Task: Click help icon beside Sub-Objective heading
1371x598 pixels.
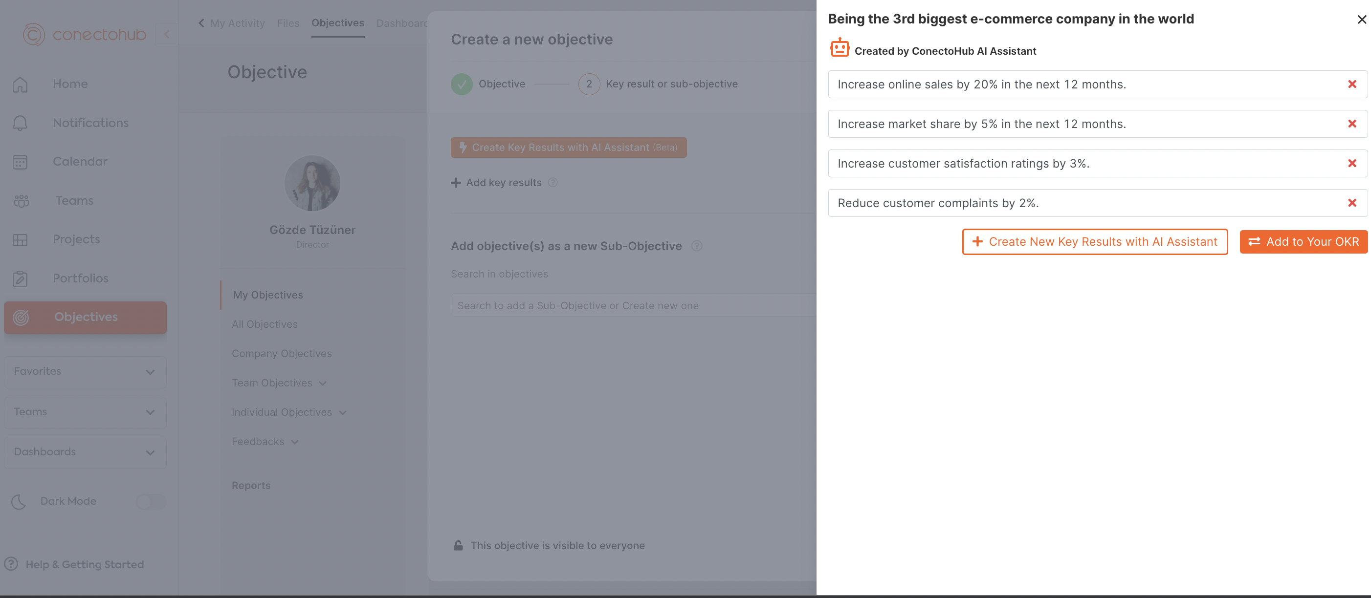Action: pos(697,246)
